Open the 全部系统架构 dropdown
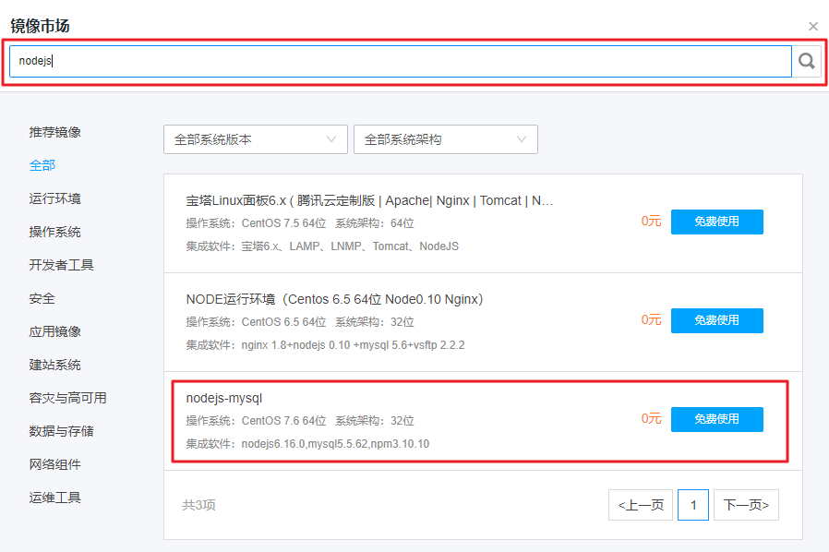The width and height of the screenshot is (829, 552). [x=446, y=139]
